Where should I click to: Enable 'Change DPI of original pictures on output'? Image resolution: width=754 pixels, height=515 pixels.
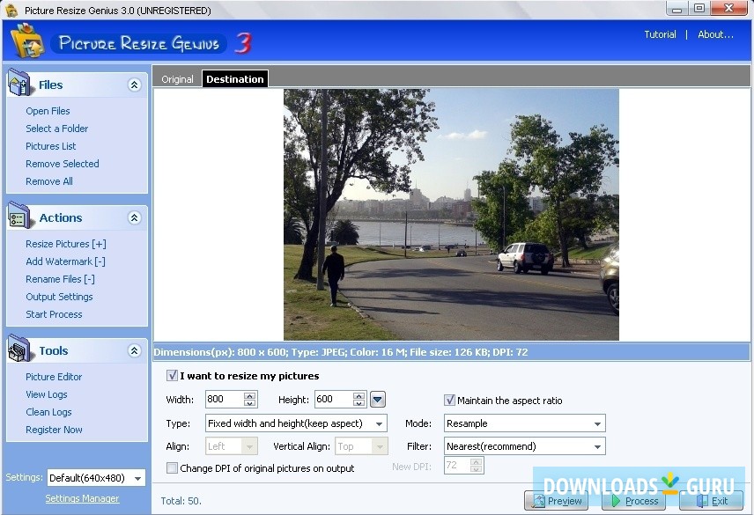click(x=172, y=467)
